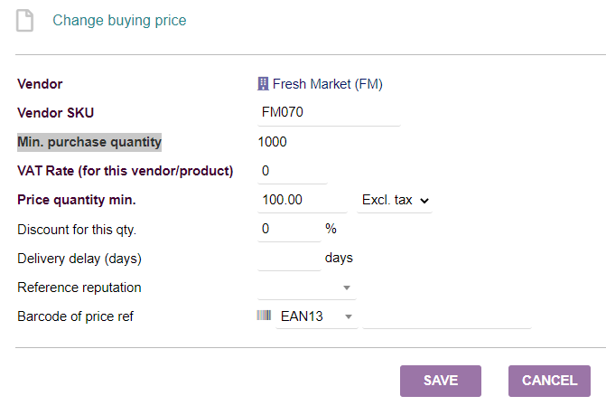Click the building icon next to Fresh Market

[x=263, y=83]
